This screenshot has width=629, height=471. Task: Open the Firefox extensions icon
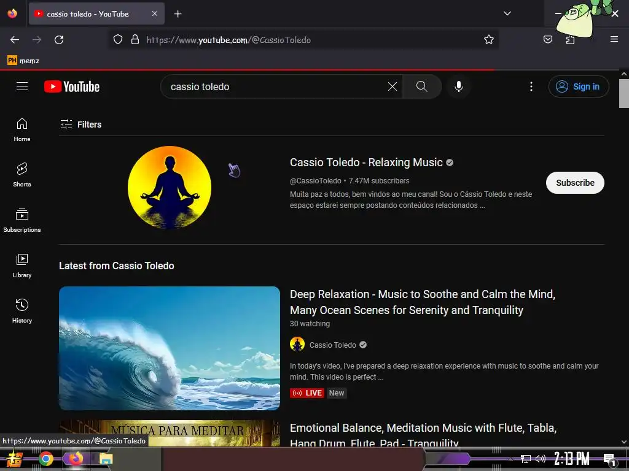570,40
